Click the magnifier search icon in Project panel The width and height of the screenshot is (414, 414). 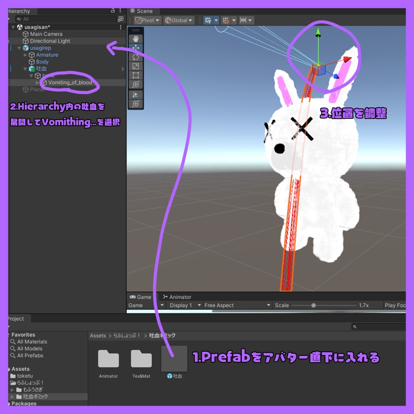point(355,326)
